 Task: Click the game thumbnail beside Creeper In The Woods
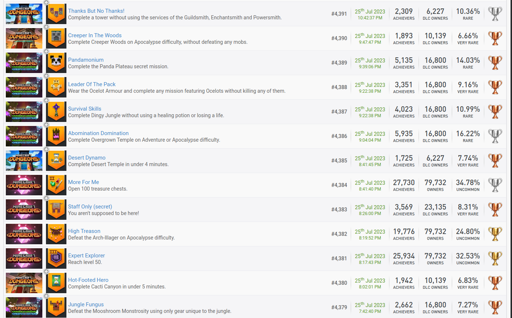[x=24, y=38]
